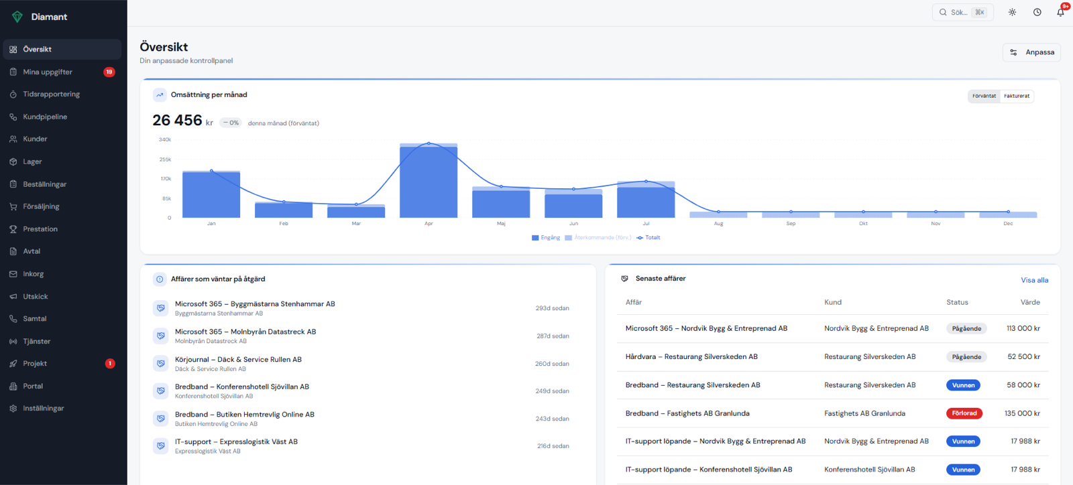The image size is (1073, 485).
Task: Open Tjänster in the sidebar
Action: point(62,341)
